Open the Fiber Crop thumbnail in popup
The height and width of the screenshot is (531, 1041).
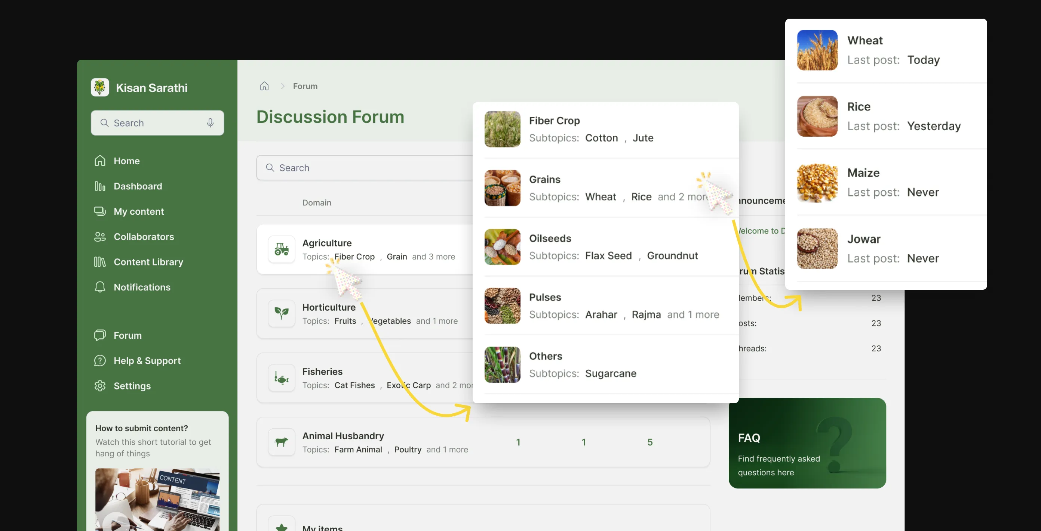pyautogui.click(x=502, y=129)
